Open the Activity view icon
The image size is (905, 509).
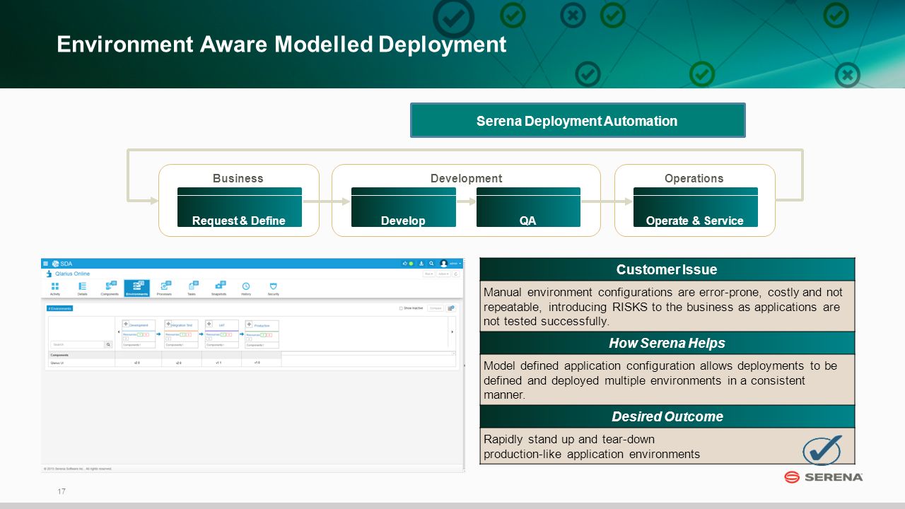(55, 288)
